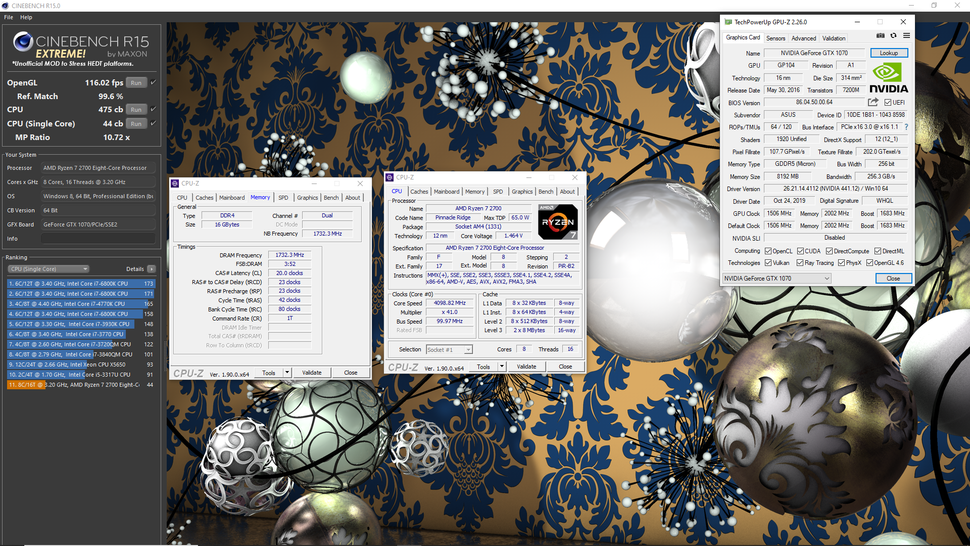Open the GPU selection dropdown in GPU-Z
The width and height of the screenshot is (970, 546).
point(777,279)
